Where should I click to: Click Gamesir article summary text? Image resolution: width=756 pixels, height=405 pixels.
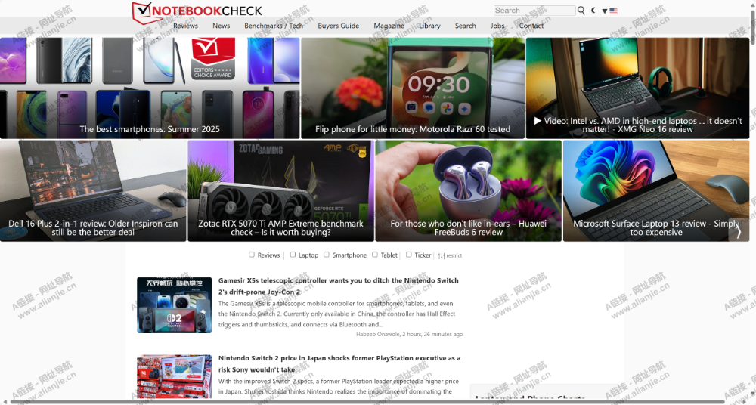click(x=336, y=314)
